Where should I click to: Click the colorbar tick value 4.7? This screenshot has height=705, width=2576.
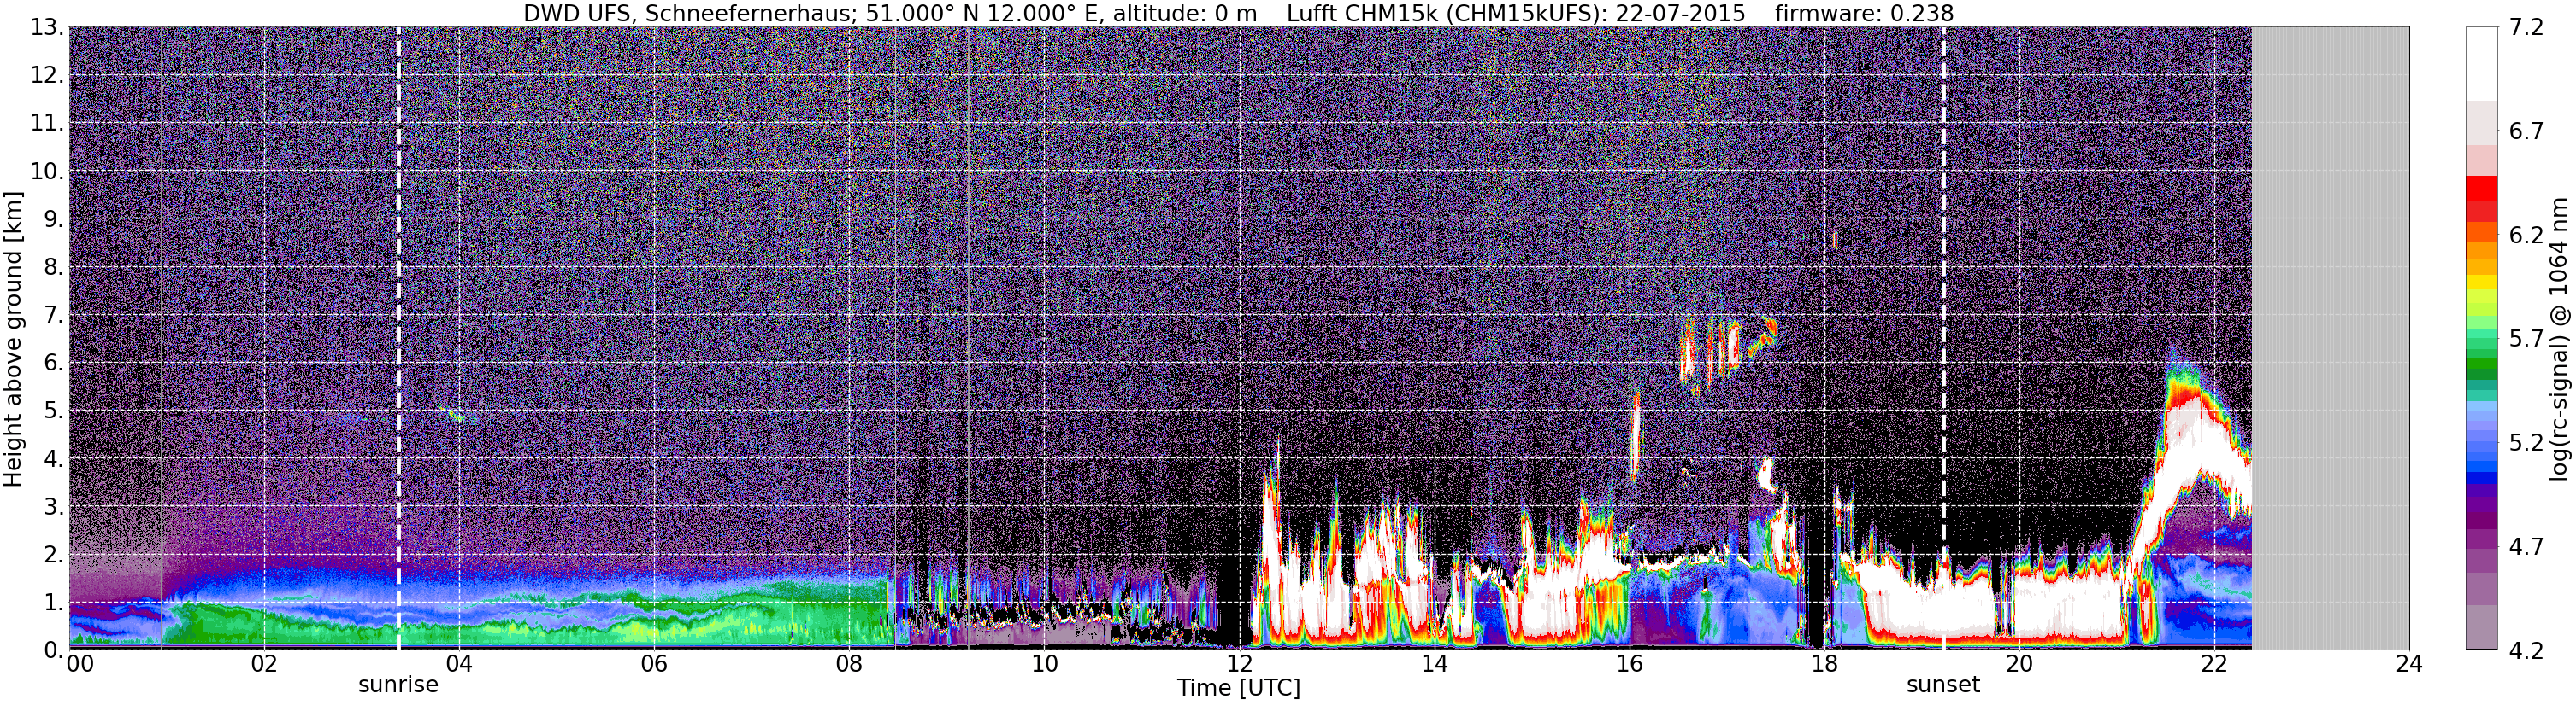(2527, 546)
